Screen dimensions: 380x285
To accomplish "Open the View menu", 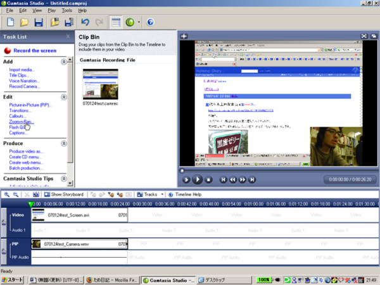I will (x=37, y=10).
